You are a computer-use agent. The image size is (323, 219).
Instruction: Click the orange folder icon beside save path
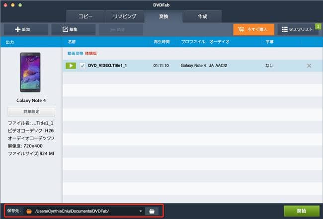point(29,211)
